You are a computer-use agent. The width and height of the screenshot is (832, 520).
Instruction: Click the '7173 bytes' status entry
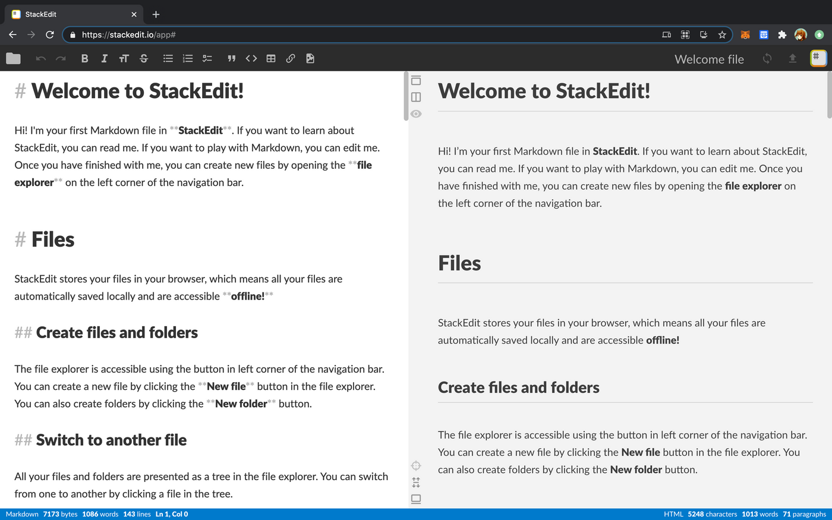click(60, 514)
